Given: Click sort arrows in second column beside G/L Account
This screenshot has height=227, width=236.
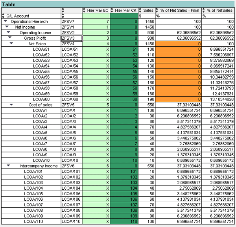Looking at the screenshot, I should (63, 16).
